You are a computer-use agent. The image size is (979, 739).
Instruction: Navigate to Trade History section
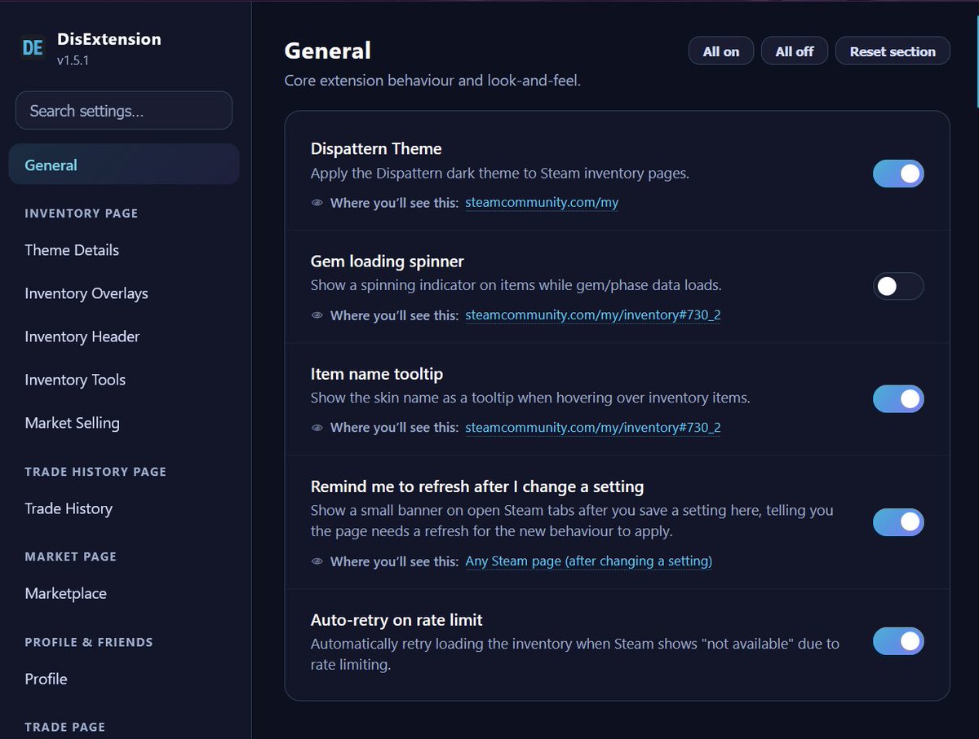click(69, 508)
